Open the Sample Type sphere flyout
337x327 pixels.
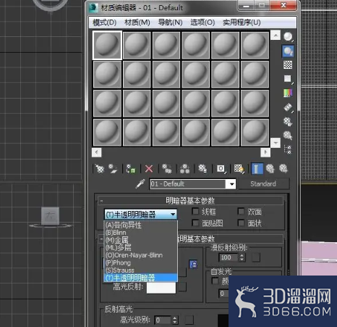(288, 37)
